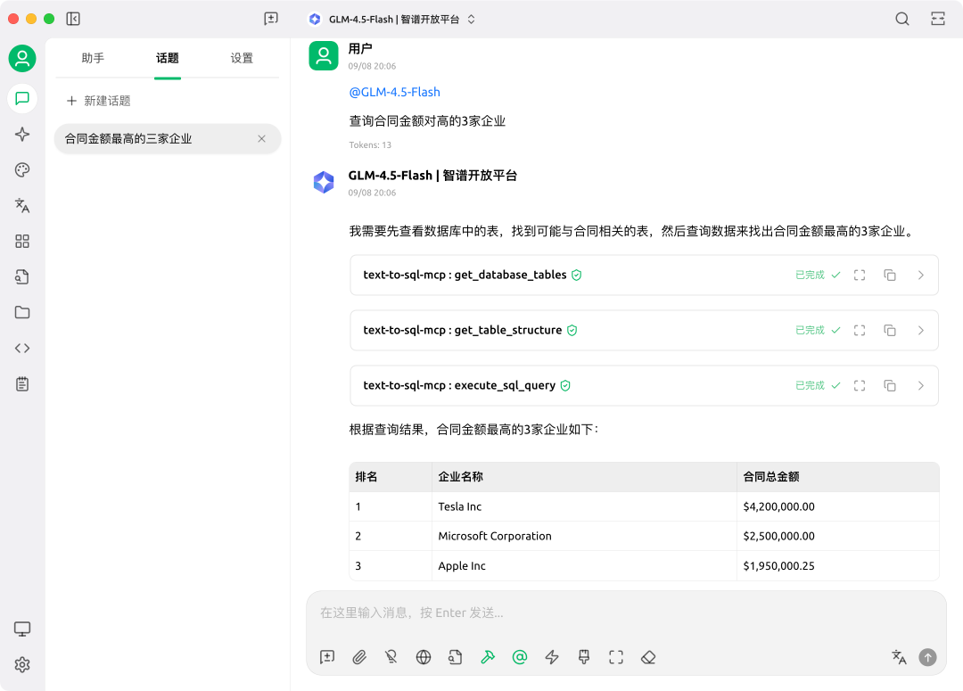Toggle the lightbulb thinking mode icon

391,657
